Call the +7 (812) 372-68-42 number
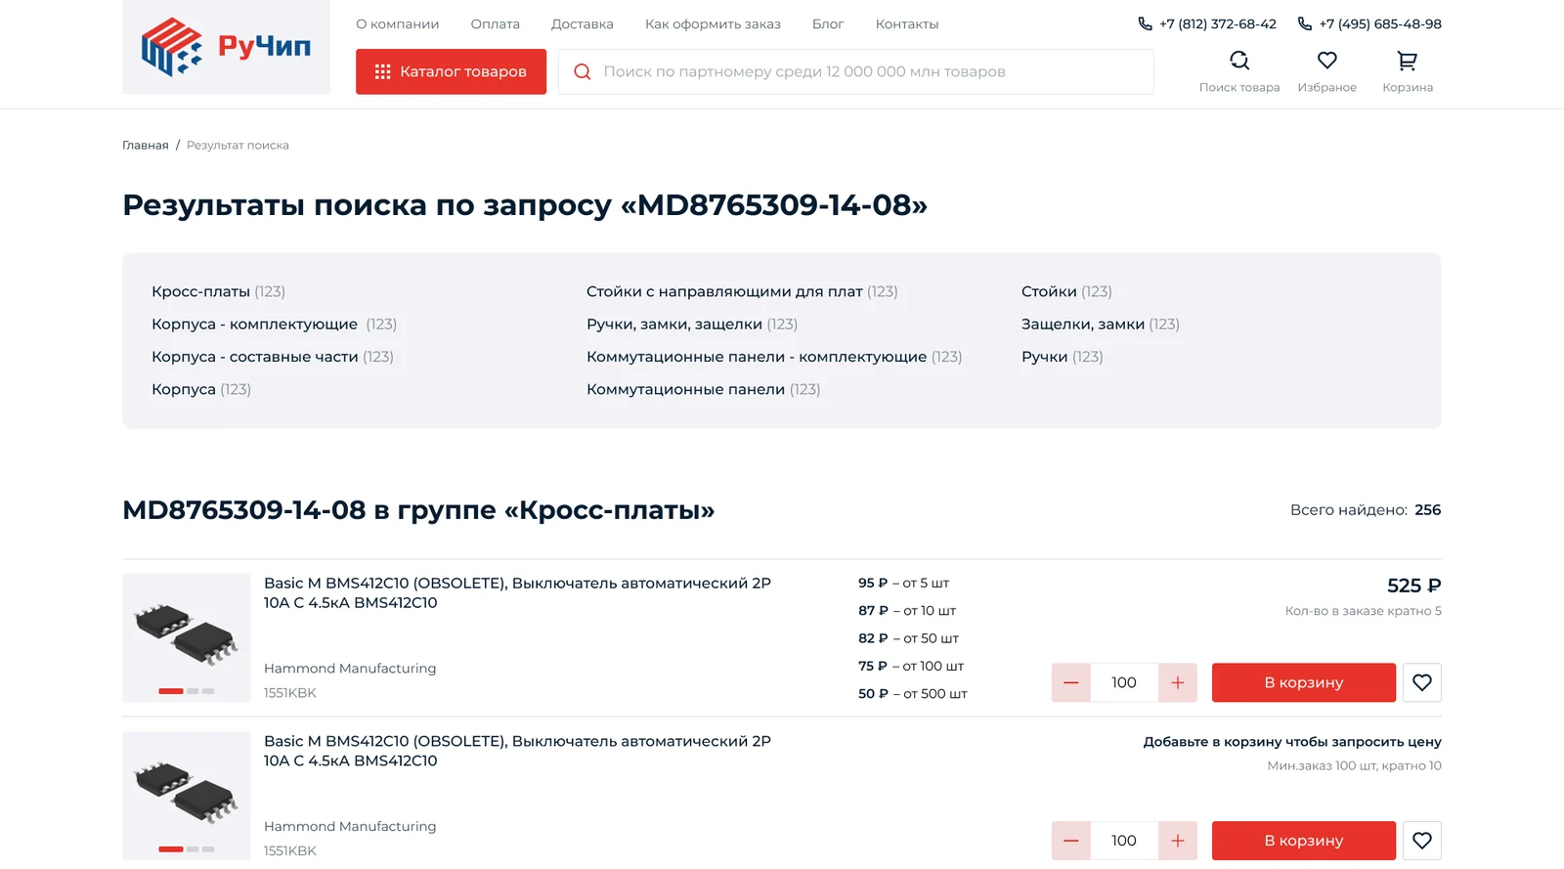This screenshot has height=869, width=1564. coord(1207,23)
